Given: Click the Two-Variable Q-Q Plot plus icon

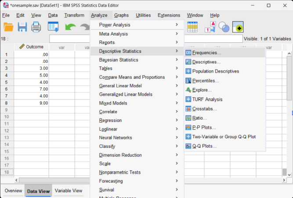Looking at the screenshot, I should [188, 137].
